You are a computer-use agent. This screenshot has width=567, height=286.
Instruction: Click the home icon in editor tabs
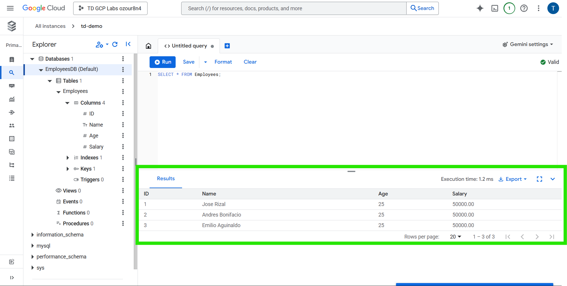[x=148, y=46]
